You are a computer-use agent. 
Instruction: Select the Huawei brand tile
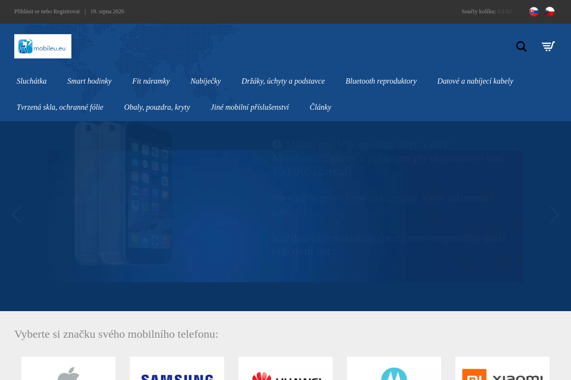(285, 369)
